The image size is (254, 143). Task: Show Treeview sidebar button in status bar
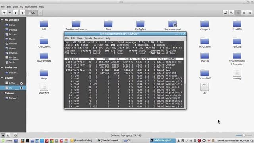[8, 135]
